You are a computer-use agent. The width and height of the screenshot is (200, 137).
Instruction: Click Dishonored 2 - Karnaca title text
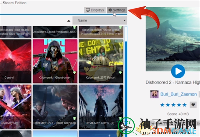click(x=173, y=82)
